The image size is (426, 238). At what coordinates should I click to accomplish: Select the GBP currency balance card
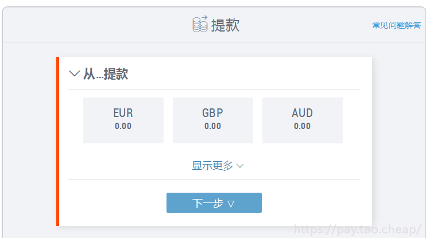tap(213, 120)
